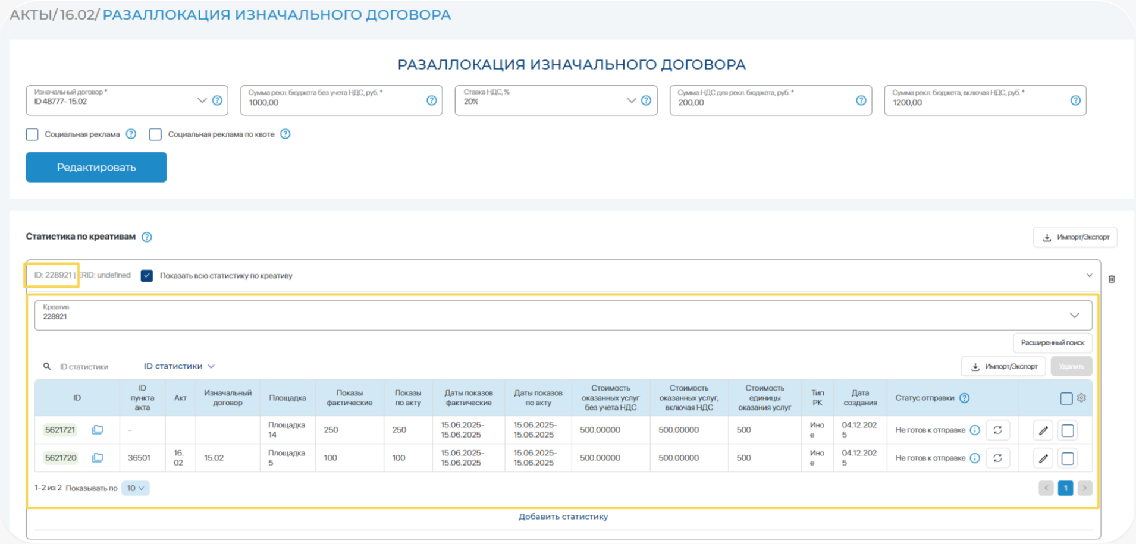Toggle Показать всю статистику по креативу checkbox
This screenshot has height=544, width=1136.
(x=147, y=276)
